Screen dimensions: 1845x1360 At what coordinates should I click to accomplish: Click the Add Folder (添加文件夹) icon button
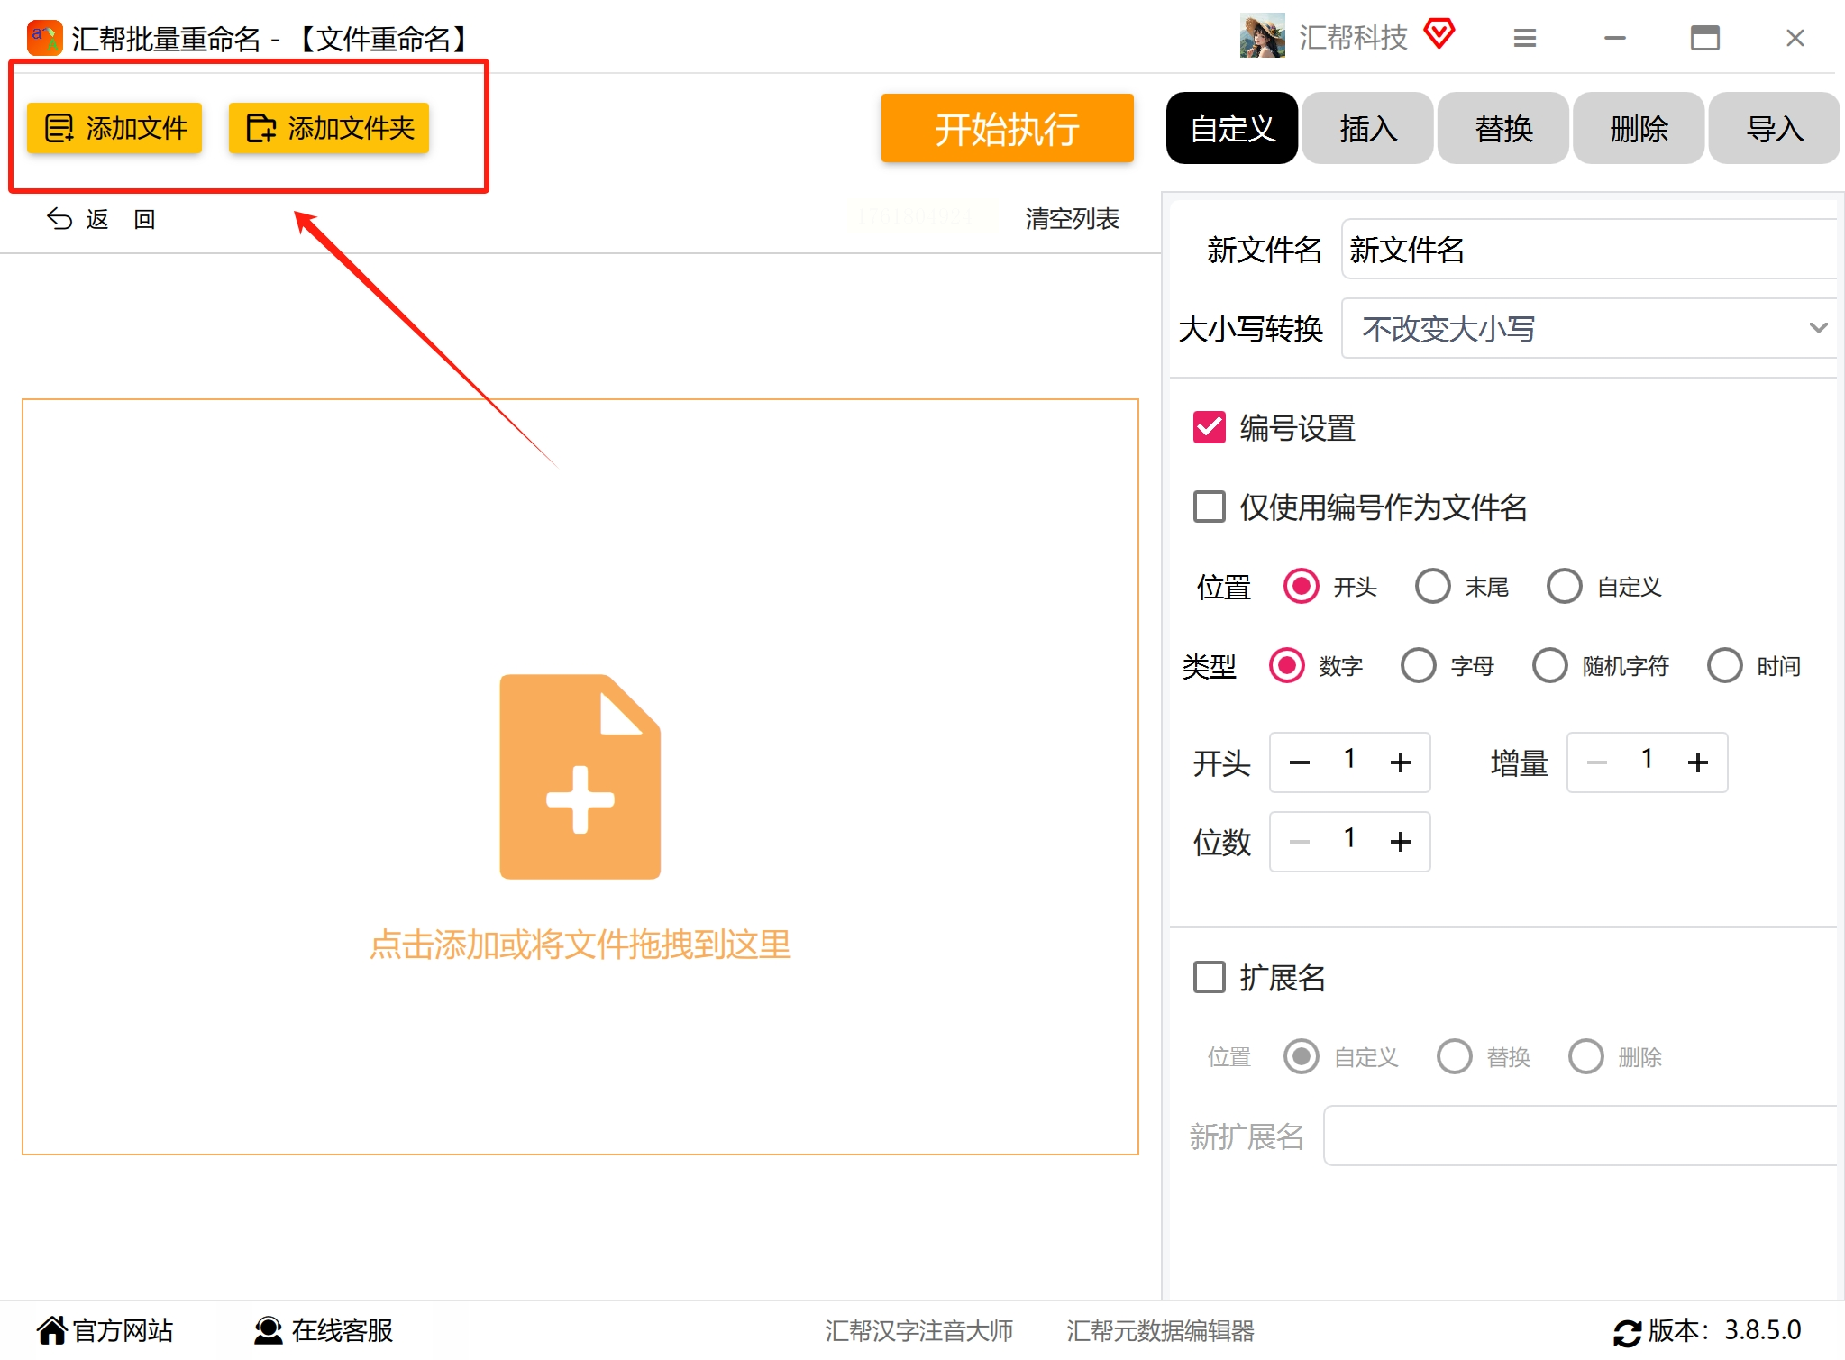328,128
